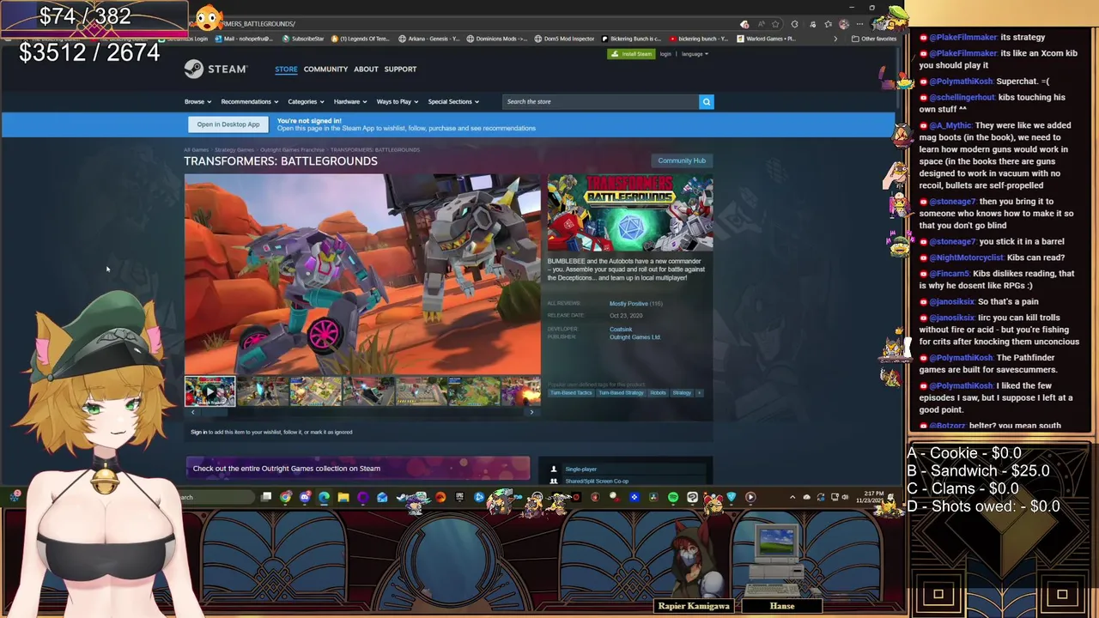1099x618 pixels.
Task: Click the Transformers Battlegrounds header image
Action: (x=630, y=213)
